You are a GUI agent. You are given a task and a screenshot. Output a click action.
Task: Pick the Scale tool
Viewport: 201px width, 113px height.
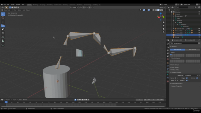coord(3,29)
